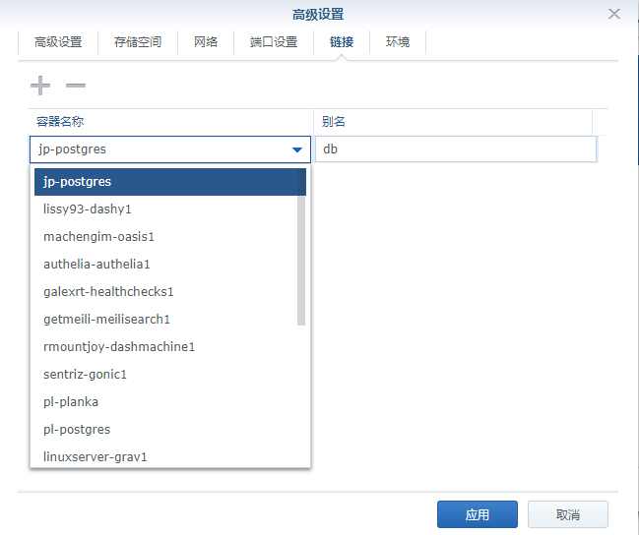Viewport: 639px width, 535px height.
Task: Close the advanced settings dialog
Action: [613, 14]
